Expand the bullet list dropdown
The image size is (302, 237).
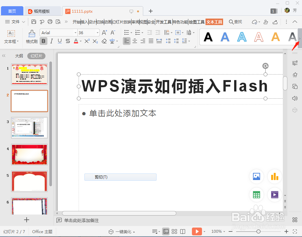(132, 33)
